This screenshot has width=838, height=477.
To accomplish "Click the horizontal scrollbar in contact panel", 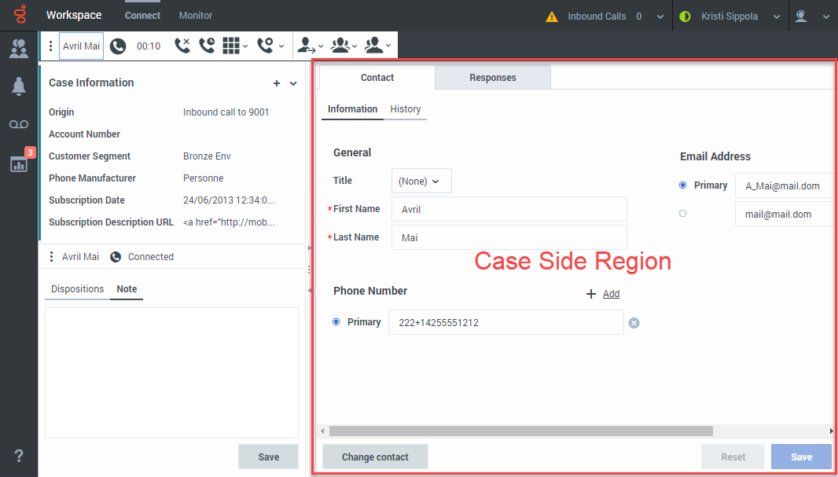I will point(520,431).
